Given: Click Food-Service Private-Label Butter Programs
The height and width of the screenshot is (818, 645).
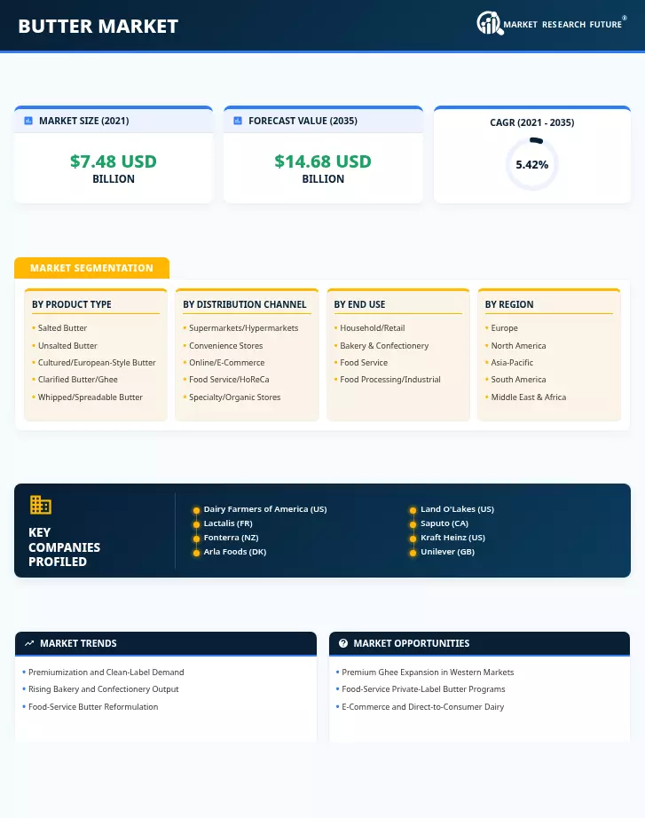Looking at the screenshot, I should tap(423, 689).
